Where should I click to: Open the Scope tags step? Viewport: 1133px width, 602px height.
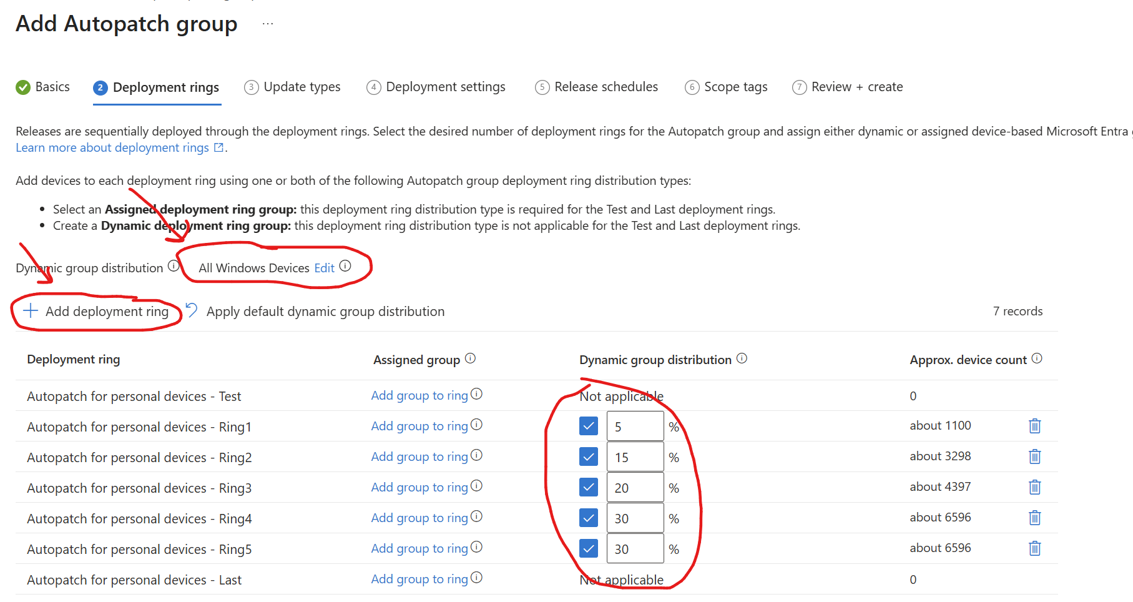coord(726,87)
